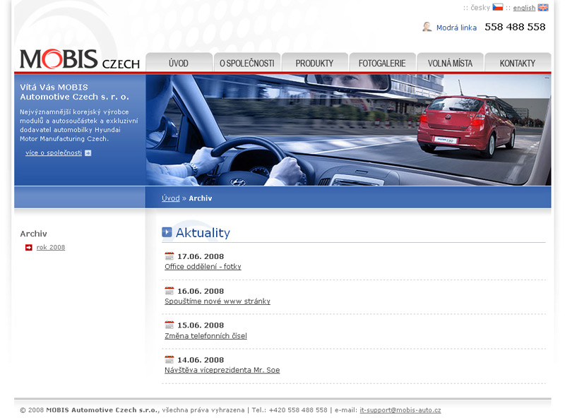Click the česky language label
Viewport: 565px width, 420px height.
point(480,8)
